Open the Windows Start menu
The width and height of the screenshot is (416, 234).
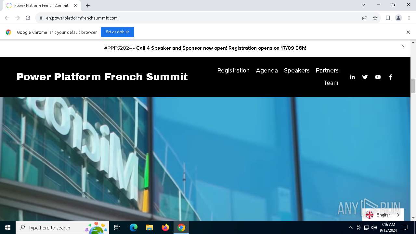click(8, 227)
